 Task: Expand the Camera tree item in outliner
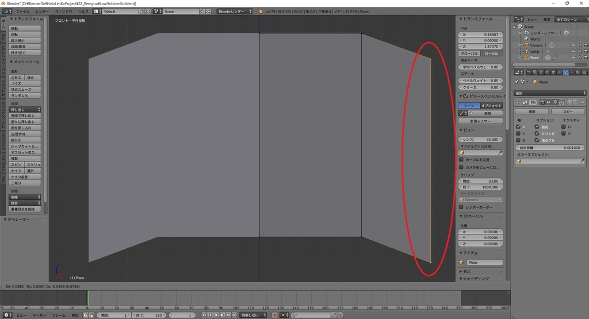click(x=521, y=45)
